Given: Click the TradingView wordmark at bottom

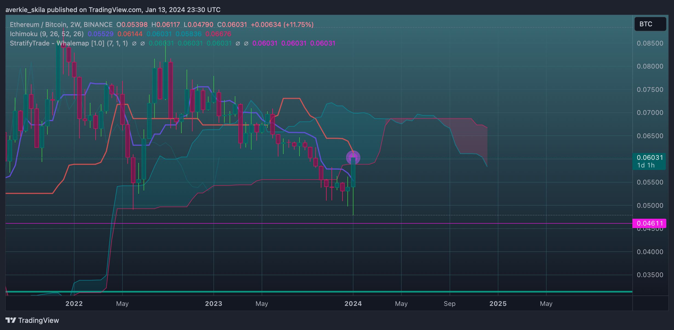Looking at the screenshot, I should pos(39,320).
